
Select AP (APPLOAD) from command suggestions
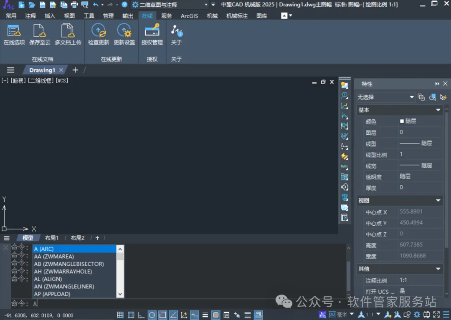click(75, 294)
